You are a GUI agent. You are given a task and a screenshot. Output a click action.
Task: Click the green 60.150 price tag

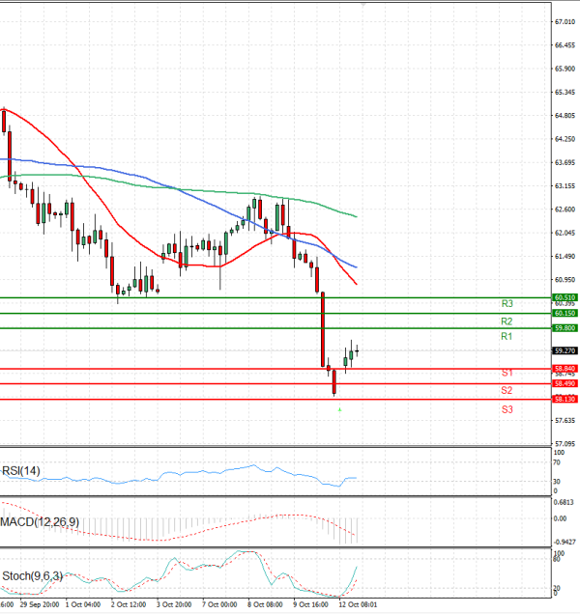tap(565, 313)
